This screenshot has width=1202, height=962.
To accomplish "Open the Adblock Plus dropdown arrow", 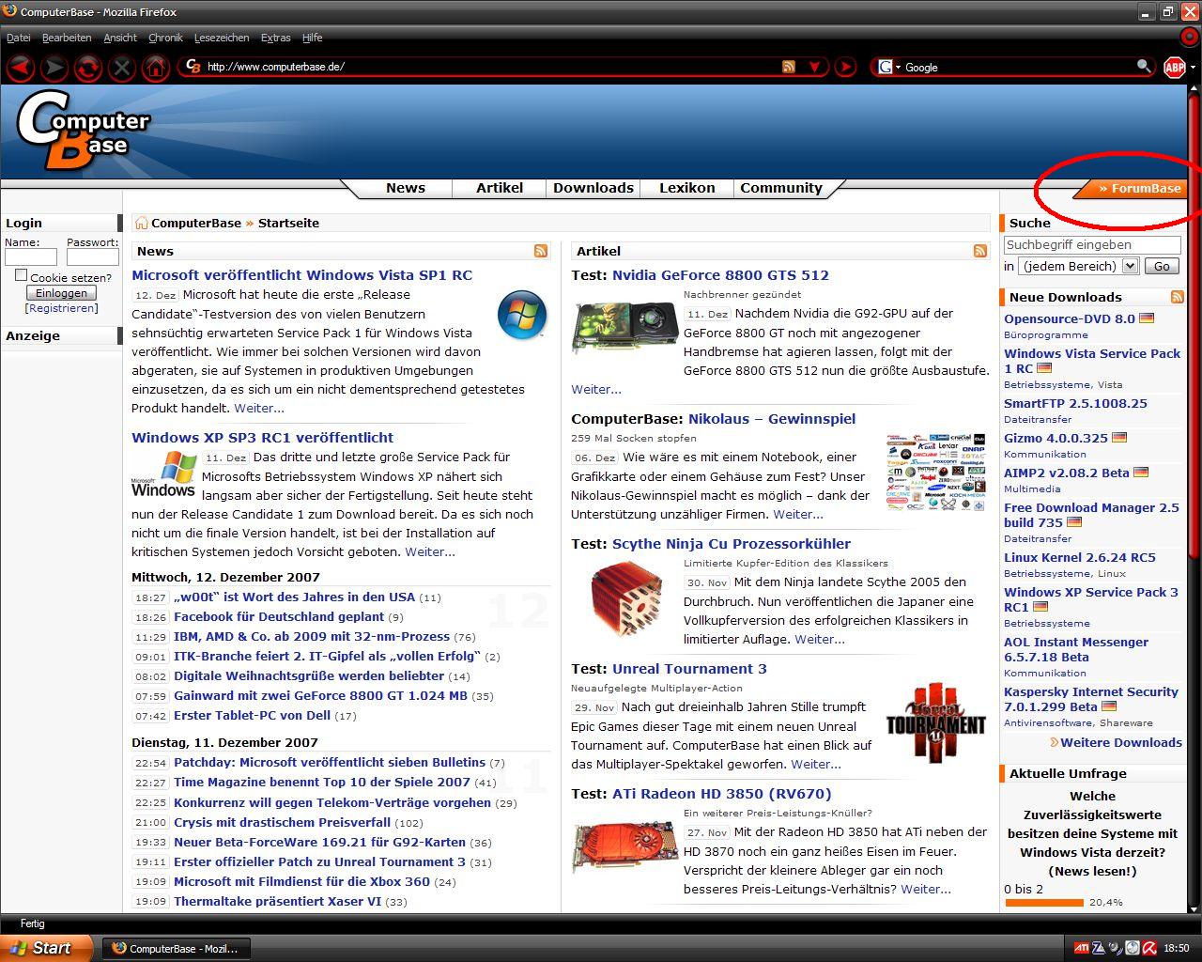I will (1194, 67).
